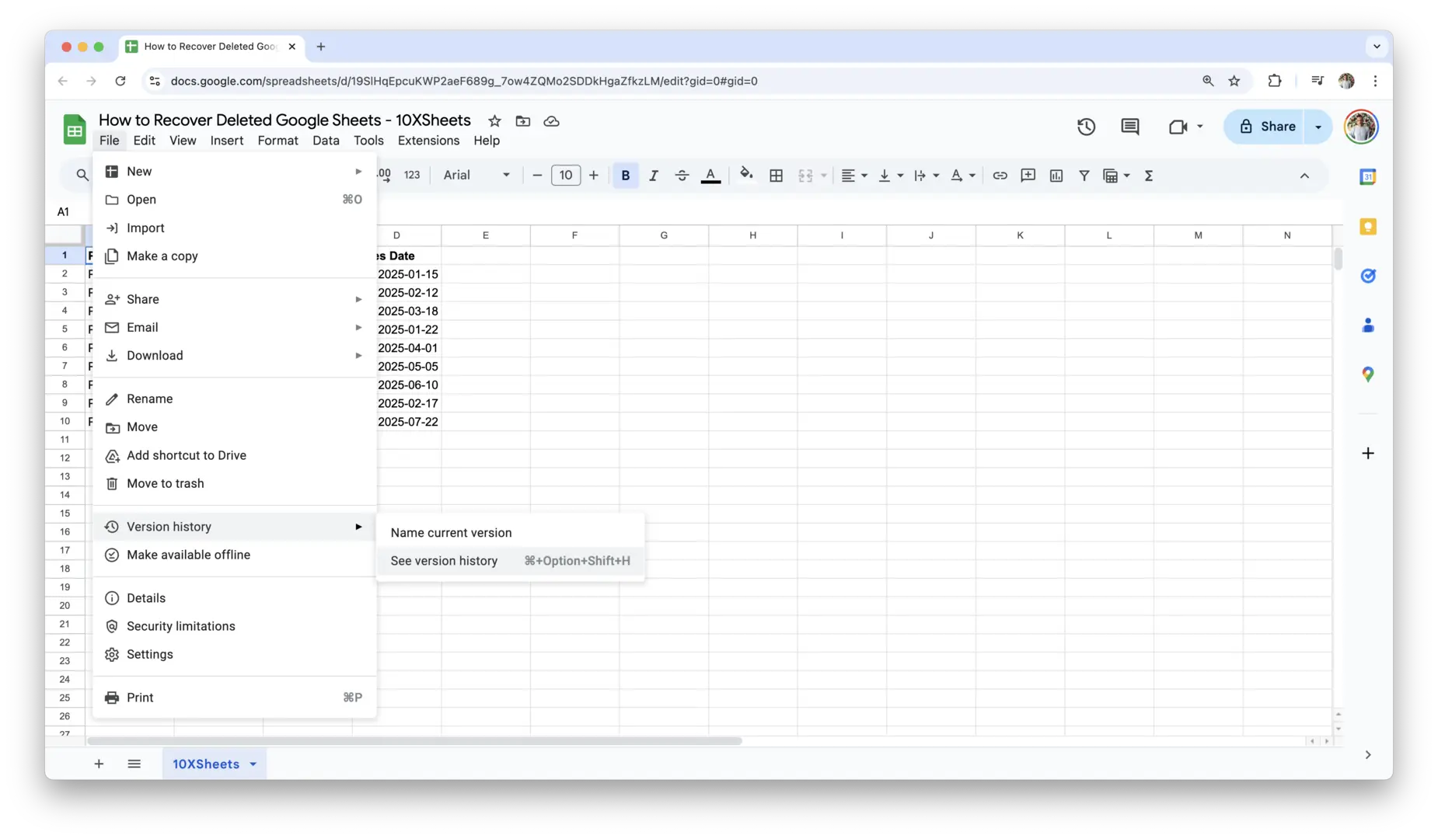
Task: Click the horizontal scrollbar
Action: (x=414, y=741)
